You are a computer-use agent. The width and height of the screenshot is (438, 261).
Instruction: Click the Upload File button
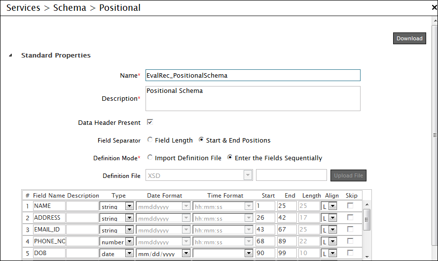coord(348,175)
